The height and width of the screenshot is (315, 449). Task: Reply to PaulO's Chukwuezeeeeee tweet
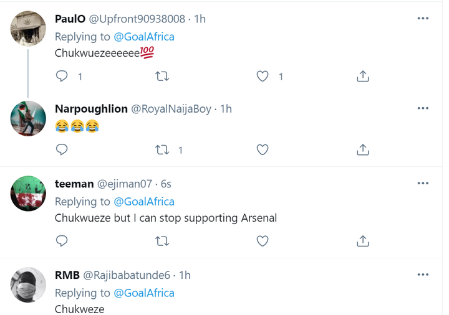pos(62,77)
